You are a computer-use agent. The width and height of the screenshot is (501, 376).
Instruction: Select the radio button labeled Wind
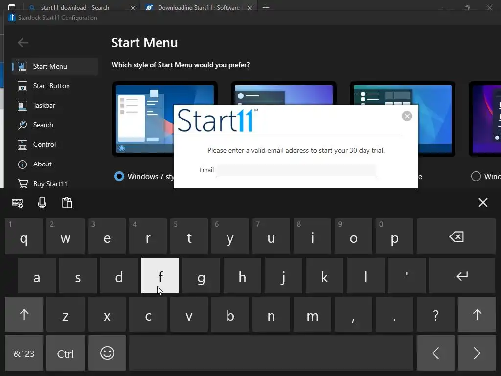coord(476,176)
